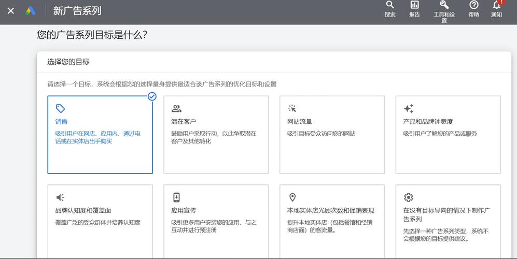Click the phone download icon for 应用宣传

176,197
